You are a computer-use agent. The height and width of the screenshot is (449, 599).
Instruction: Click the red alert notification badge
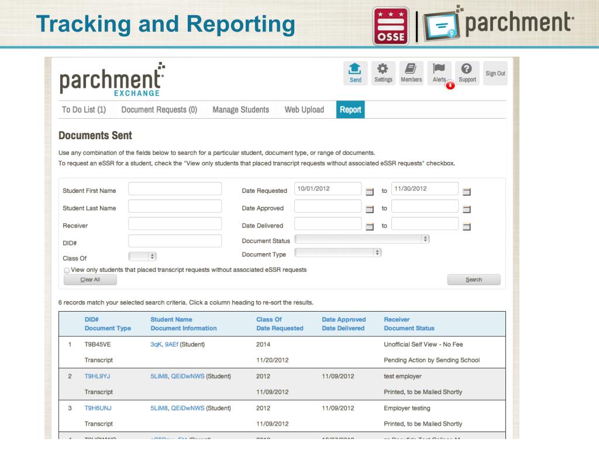click(450, 85)
